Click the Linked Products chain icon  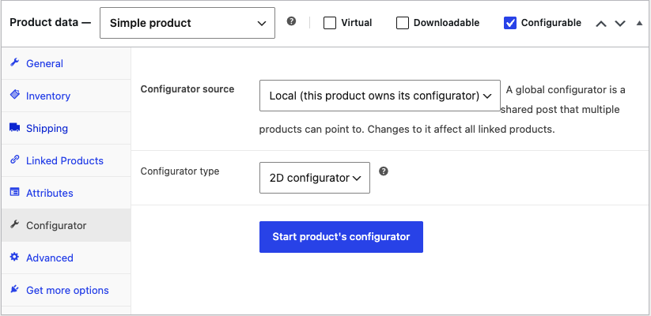pyautogui.click(x=14, y=160)
